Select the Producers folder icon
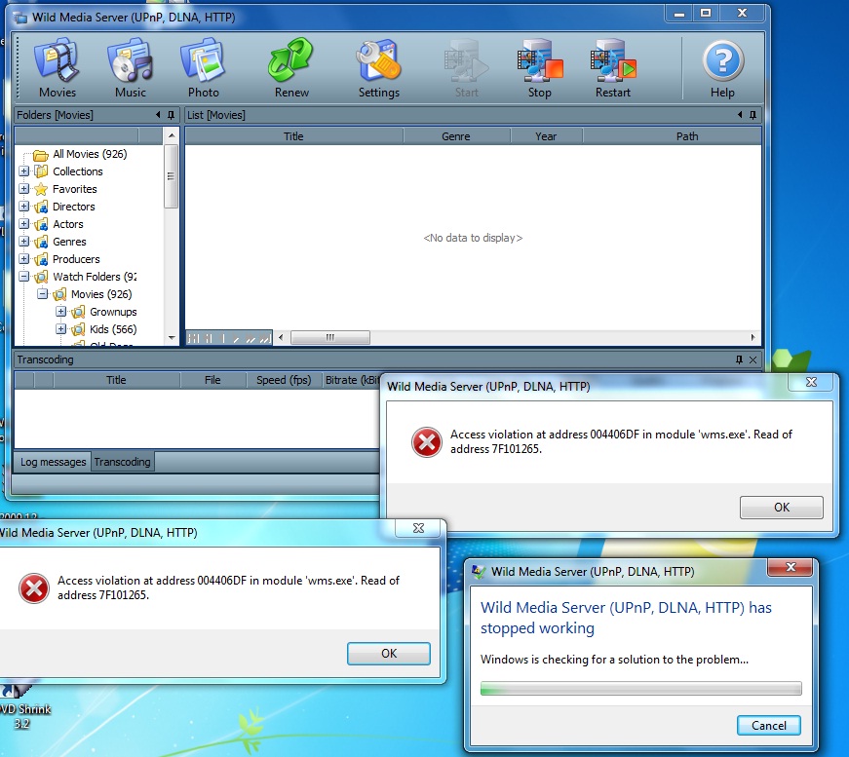The image size is (849, 757). point(41,259)
